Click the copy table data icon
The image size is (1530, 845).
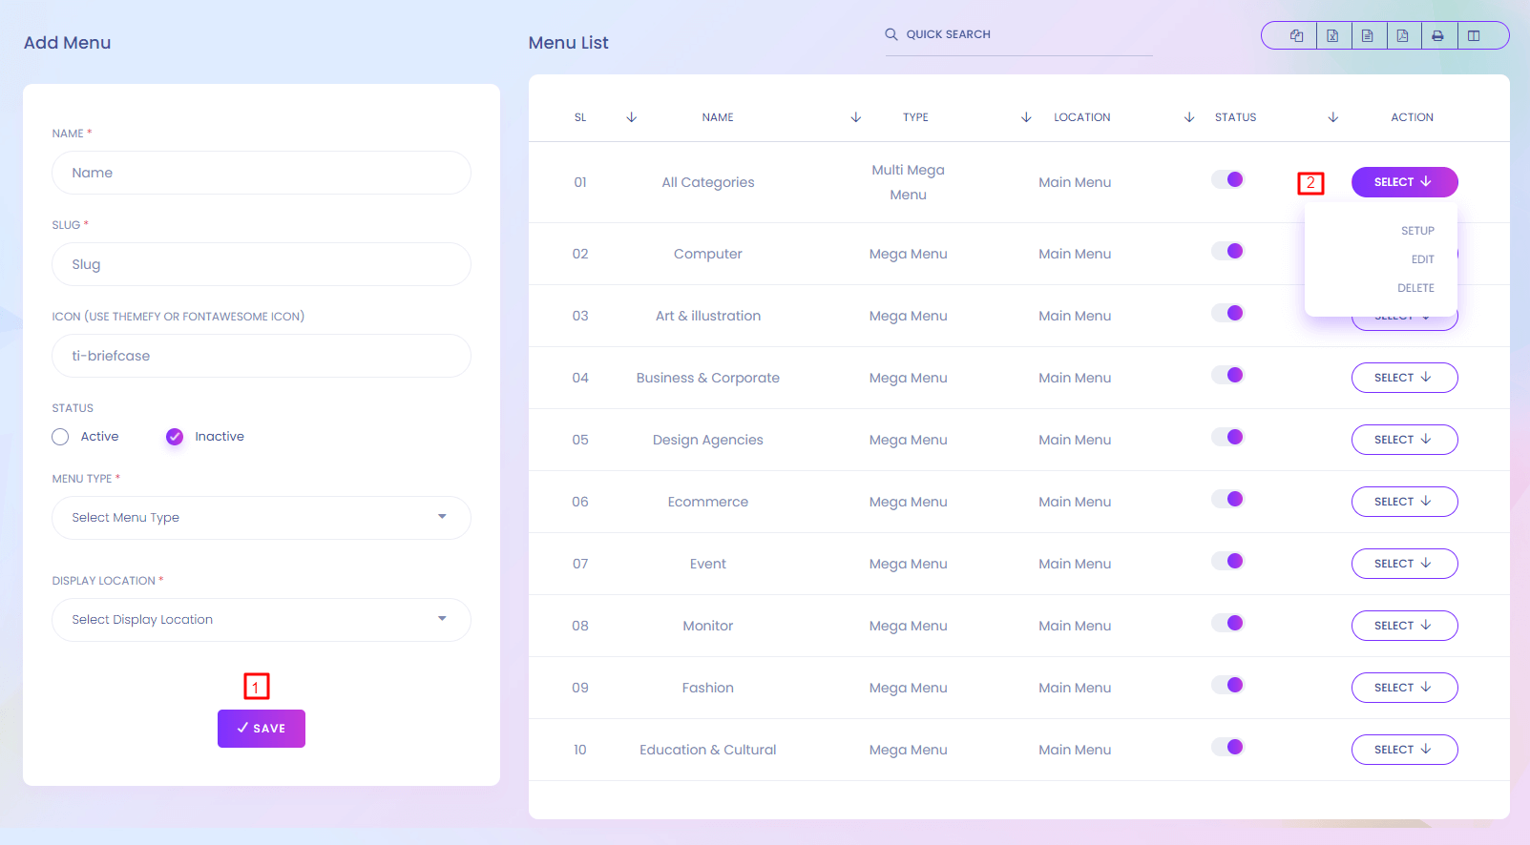point(1296,36)
